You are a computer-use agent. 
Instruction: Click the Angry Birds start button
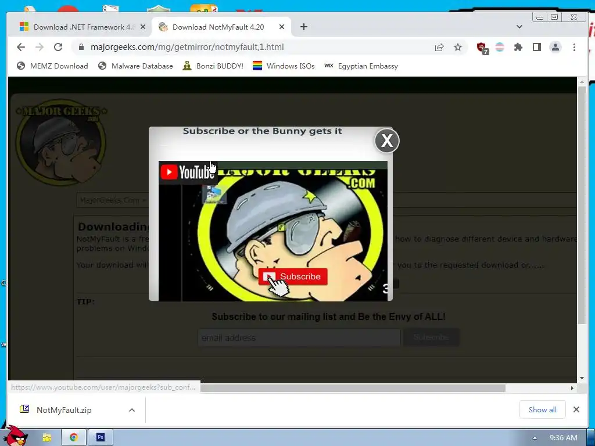(x=16, y=436)
